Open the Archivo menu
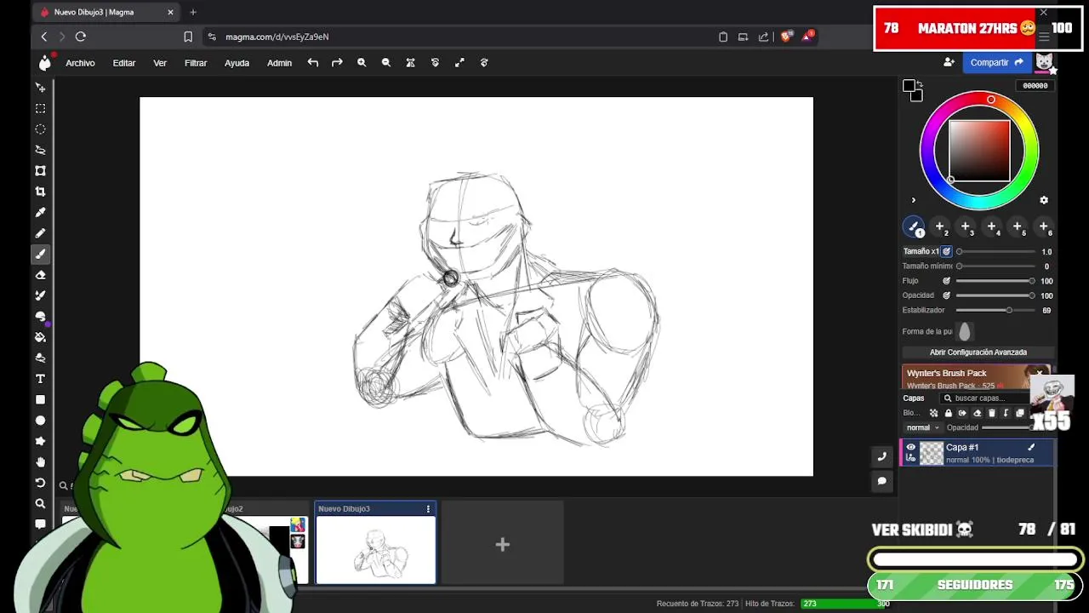Viewport: 1089px width, 613px height. tap(80, 63)
